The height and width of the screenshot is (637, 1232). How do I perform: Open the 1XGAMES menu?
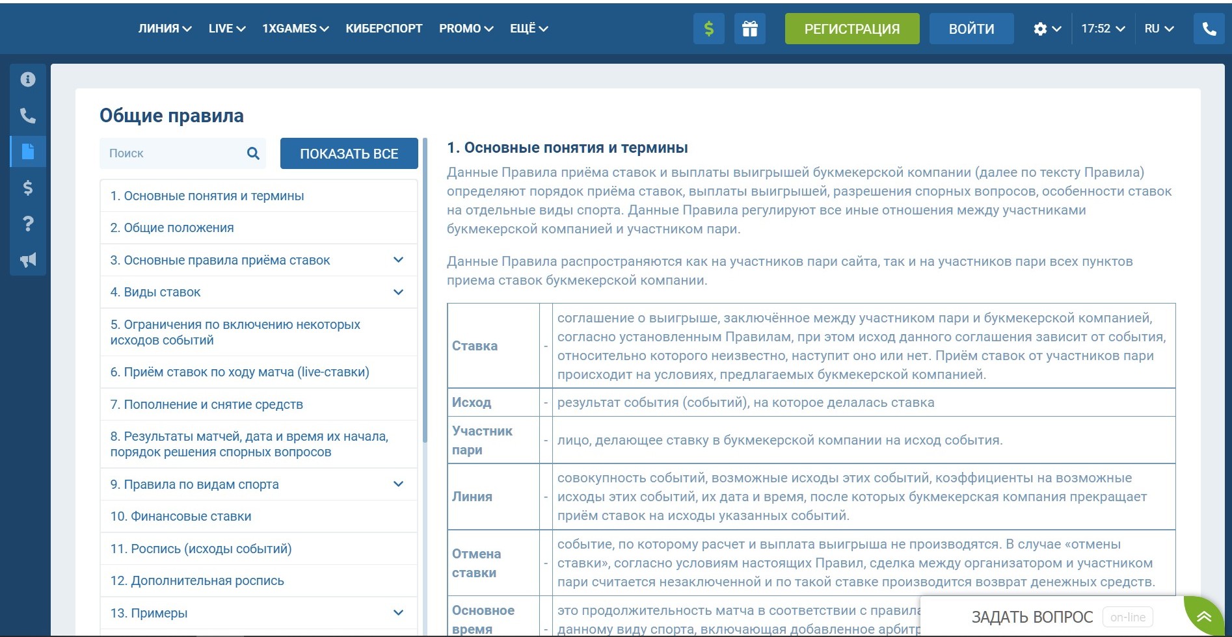tap(295, 29)
